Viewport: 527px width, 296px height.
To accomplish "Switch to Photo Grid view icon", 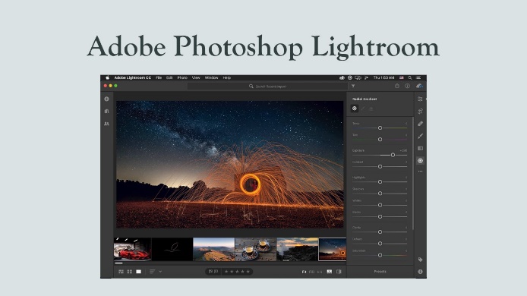I will pos(121,272).
